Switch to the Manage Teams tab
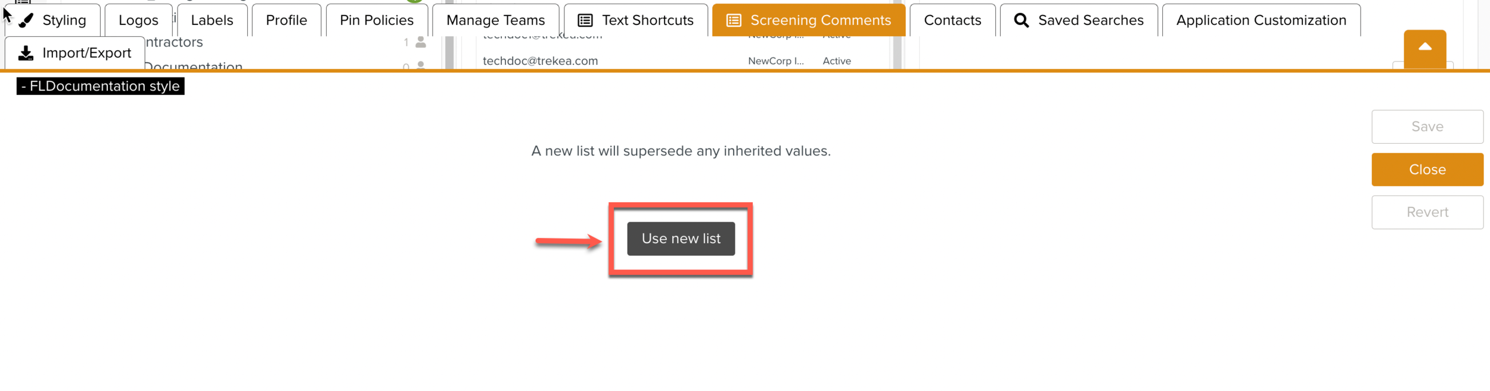This screenshot has width=1490, height=391. click(x=495, y=20)
